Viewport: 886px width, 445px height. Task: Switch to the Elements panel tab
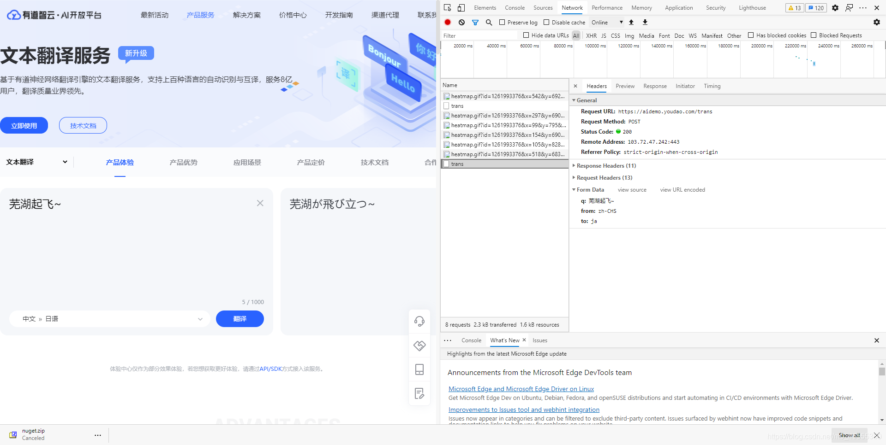[485, 8]
